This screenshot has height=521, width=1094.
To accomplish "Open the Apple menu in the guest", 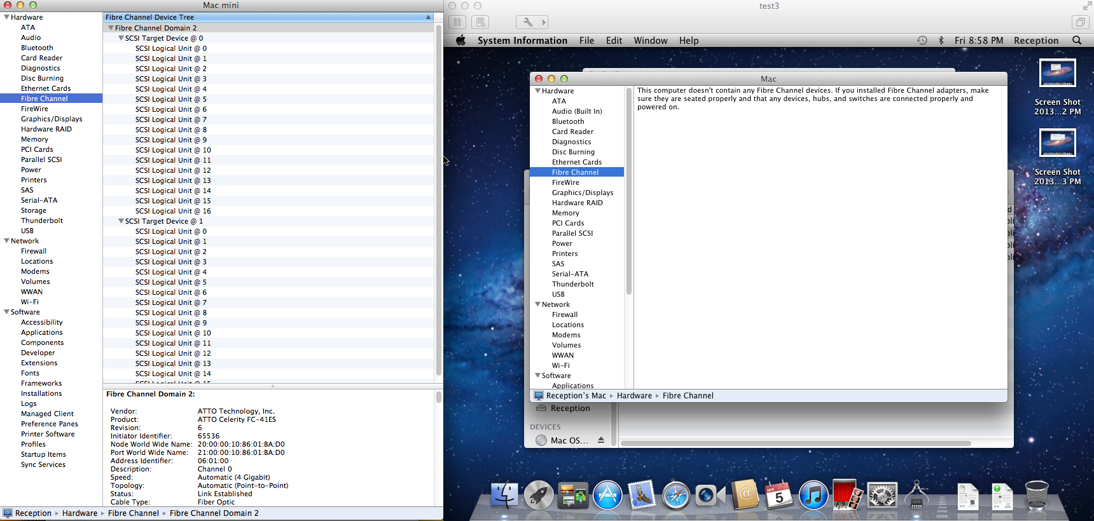I will (461, 40).
